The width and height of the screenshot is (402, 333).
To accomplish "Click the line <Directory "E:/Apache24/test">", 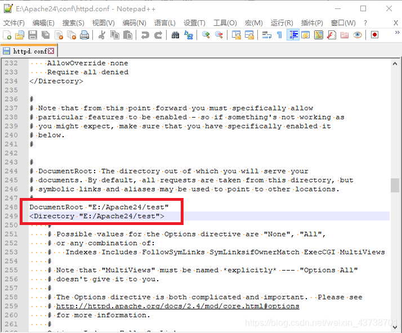I will click(x=97, y=216).
